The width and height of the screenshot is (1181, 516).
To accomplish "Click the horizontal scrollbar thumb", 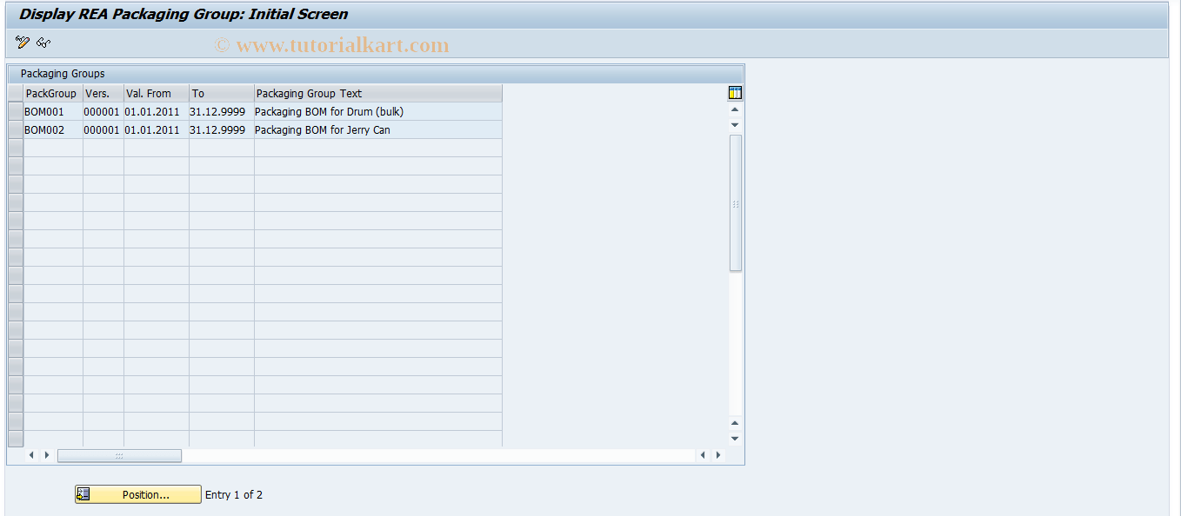I will (x=119, y=454).
